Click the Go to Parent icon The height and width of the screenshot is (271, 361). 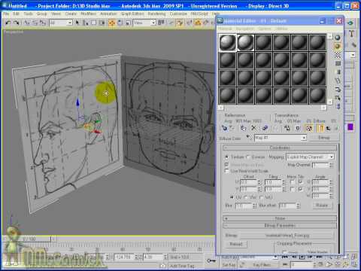tap(328, 129)
